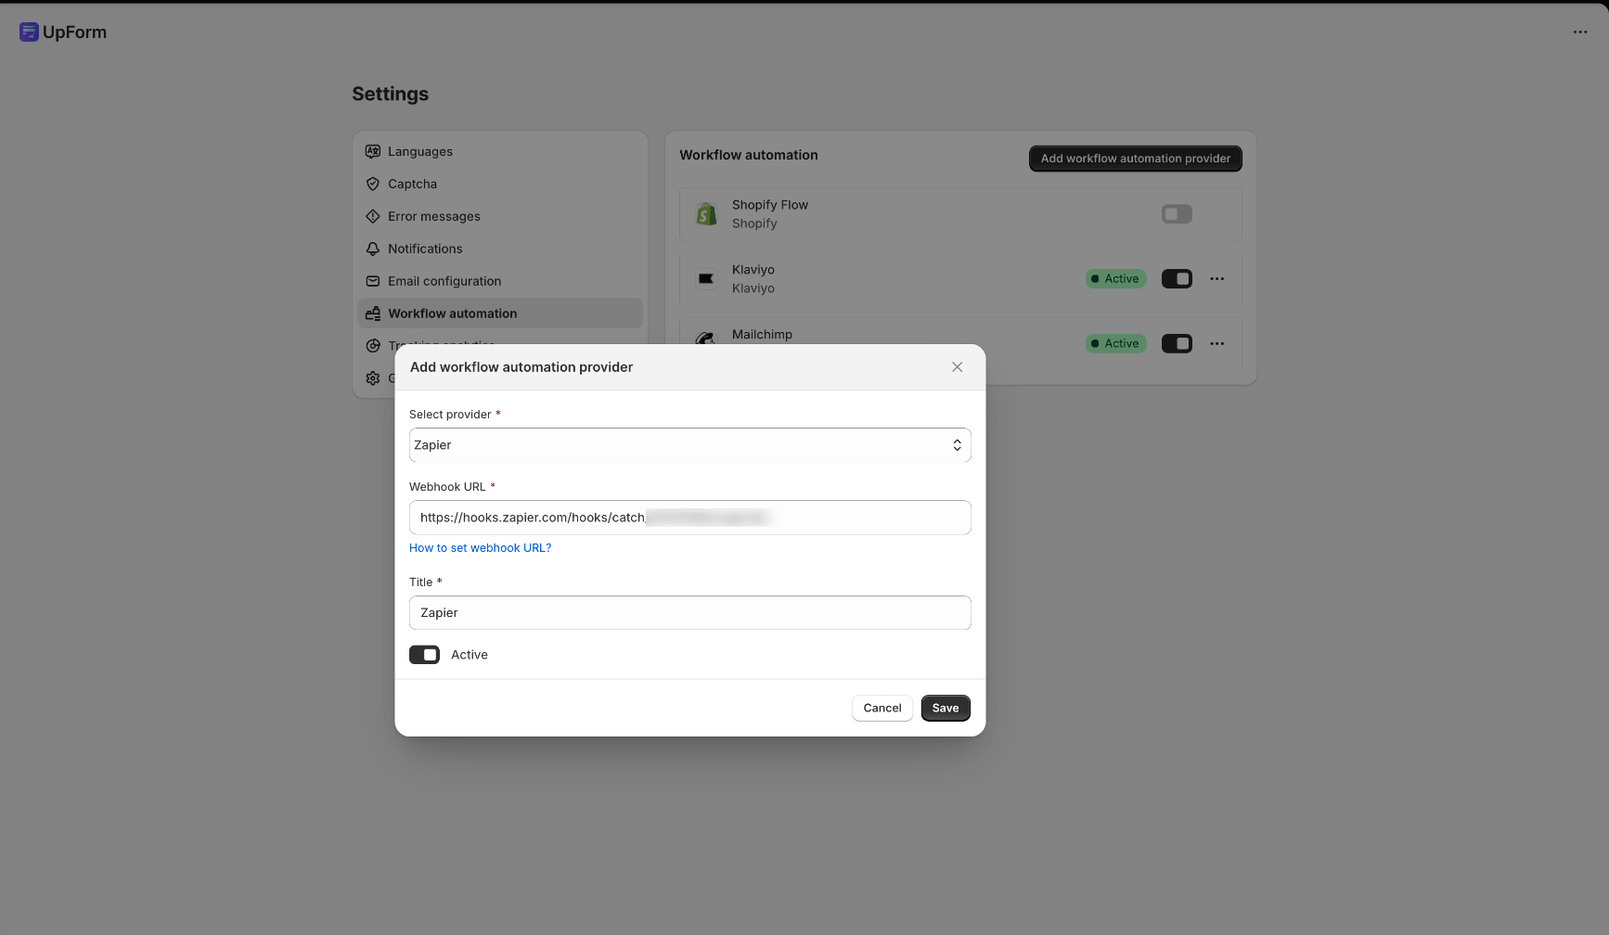Click the Settings page heading
Viewport: 1609px width, 935px height.
coord(390,94)
